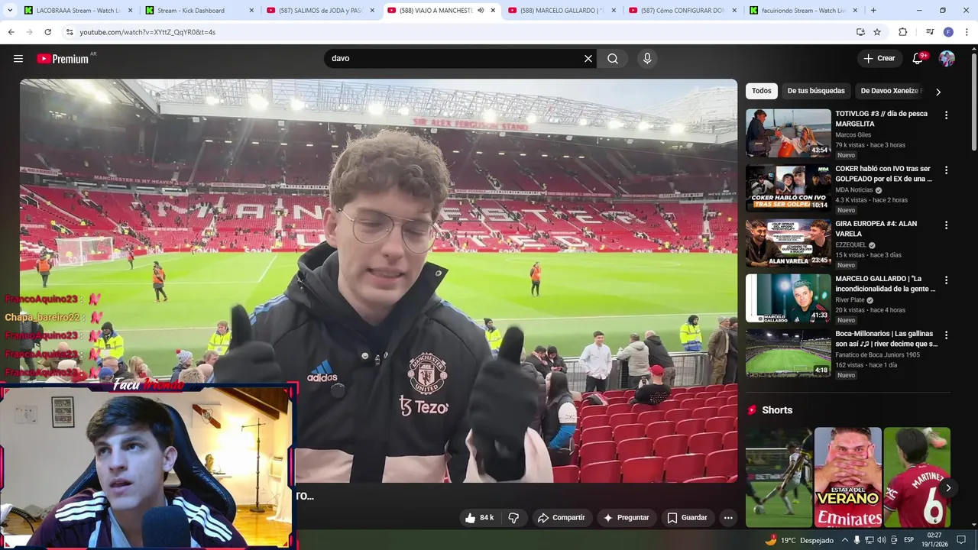Open COKER habló con IVO thumbnail
The image size is (978, 550).
click(x=789, y=188)
